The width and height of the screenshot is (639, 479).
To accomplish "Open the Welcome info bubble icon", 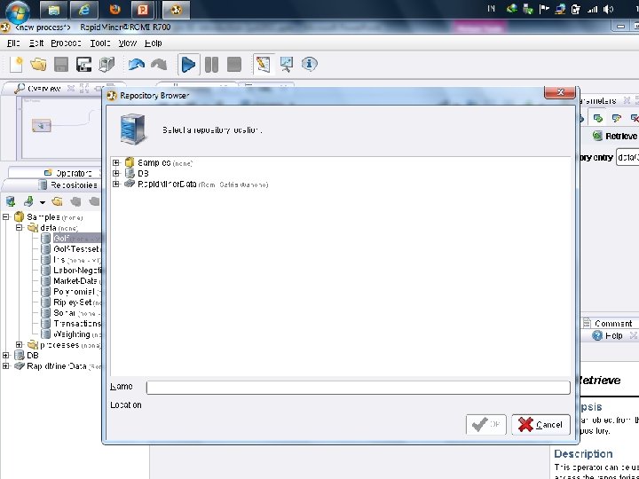I will point(310,65).
